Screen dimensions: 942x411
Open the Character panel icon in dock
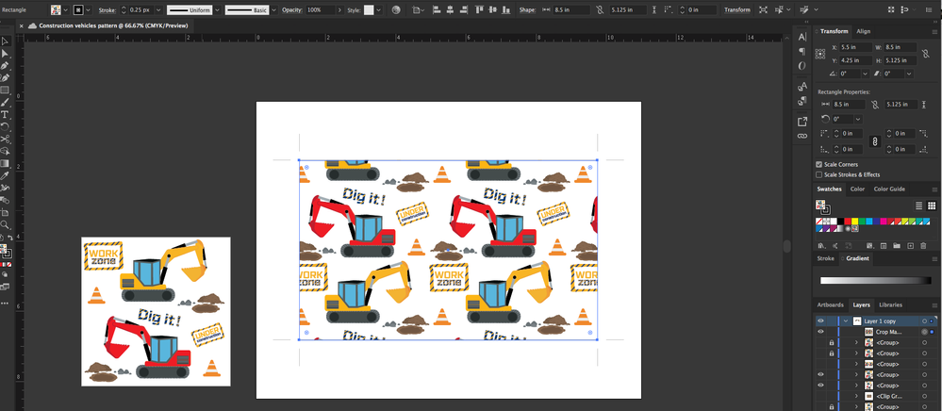[802, 37]
